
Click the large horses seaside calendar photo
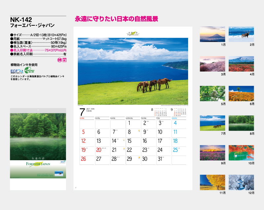(133, 71)
